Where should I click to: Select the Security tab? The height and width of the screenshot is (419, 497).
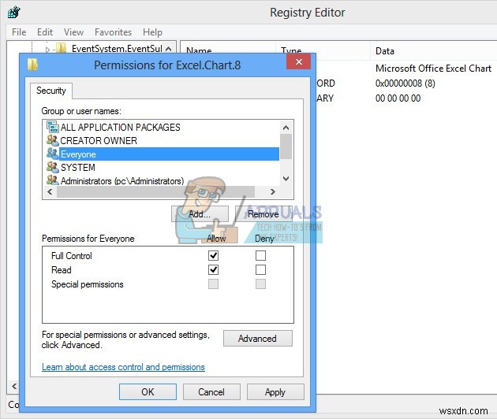tap(51, 91)
